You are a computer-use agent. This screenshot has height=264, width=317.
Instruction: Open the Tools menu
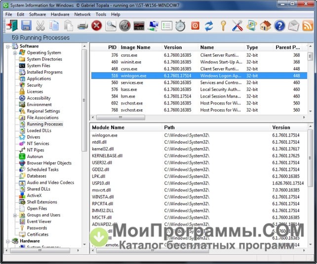(101, 14)
